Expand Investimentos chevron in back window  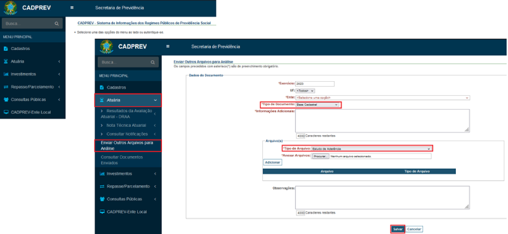click(59, 74)
